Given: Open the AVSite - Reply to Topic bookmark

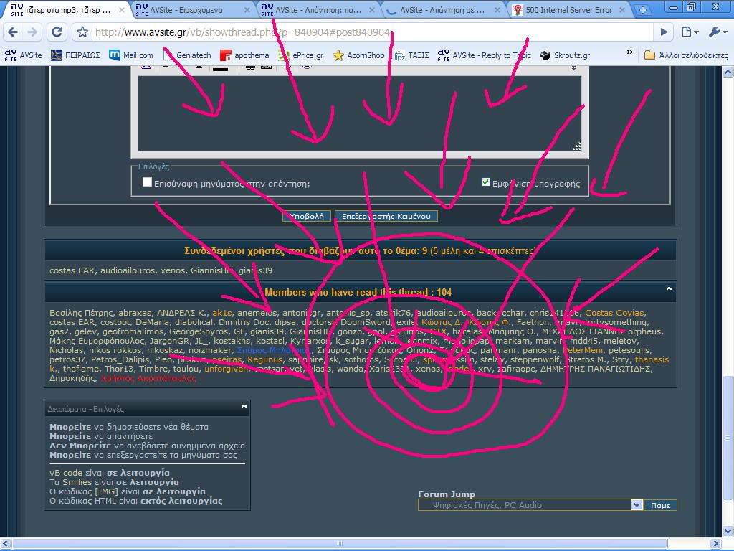Looking at the screenshot, I should (x=485, y=55).
